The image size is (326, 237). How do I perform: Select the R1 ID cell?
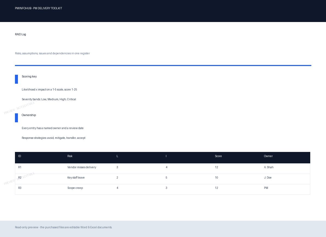pos(20,167)
